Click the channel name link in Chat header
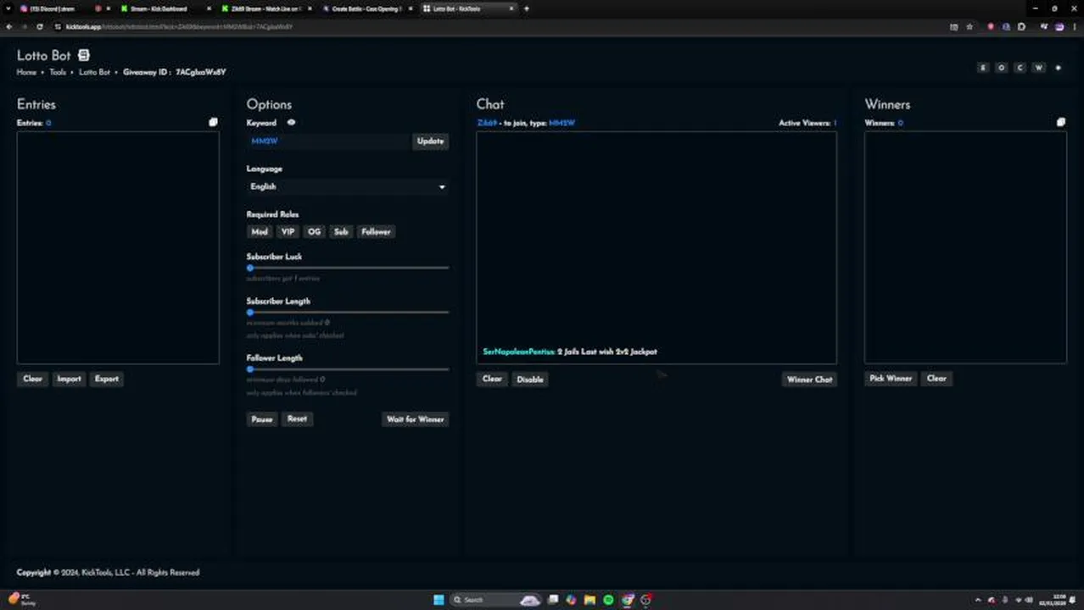The width and height of the screenshot is (1084, 610). coord(487,123)
